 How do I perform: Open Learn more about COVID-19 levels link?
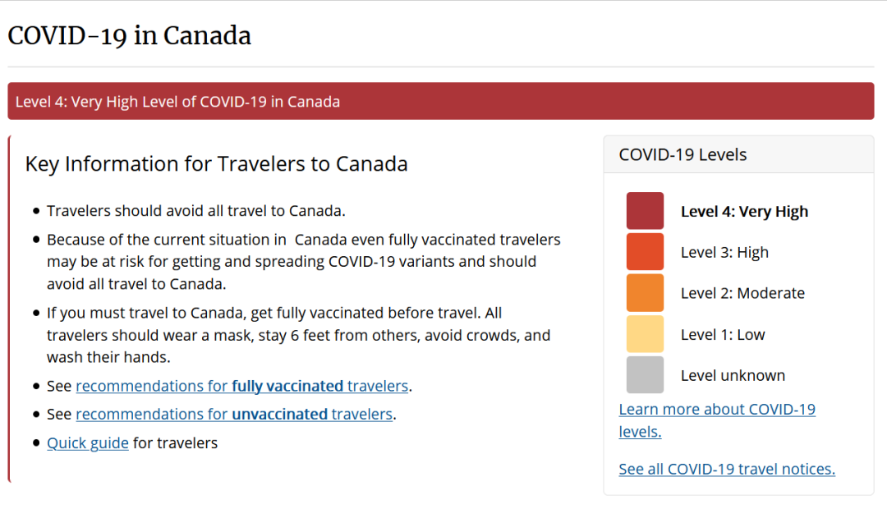click(x=717, y=420)
